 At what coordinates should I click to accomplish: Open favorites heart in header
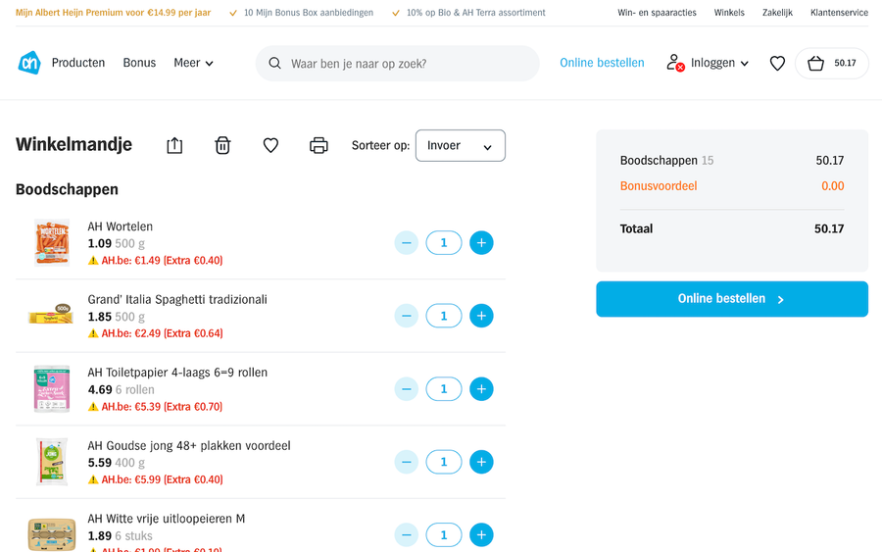click(777, 64)
